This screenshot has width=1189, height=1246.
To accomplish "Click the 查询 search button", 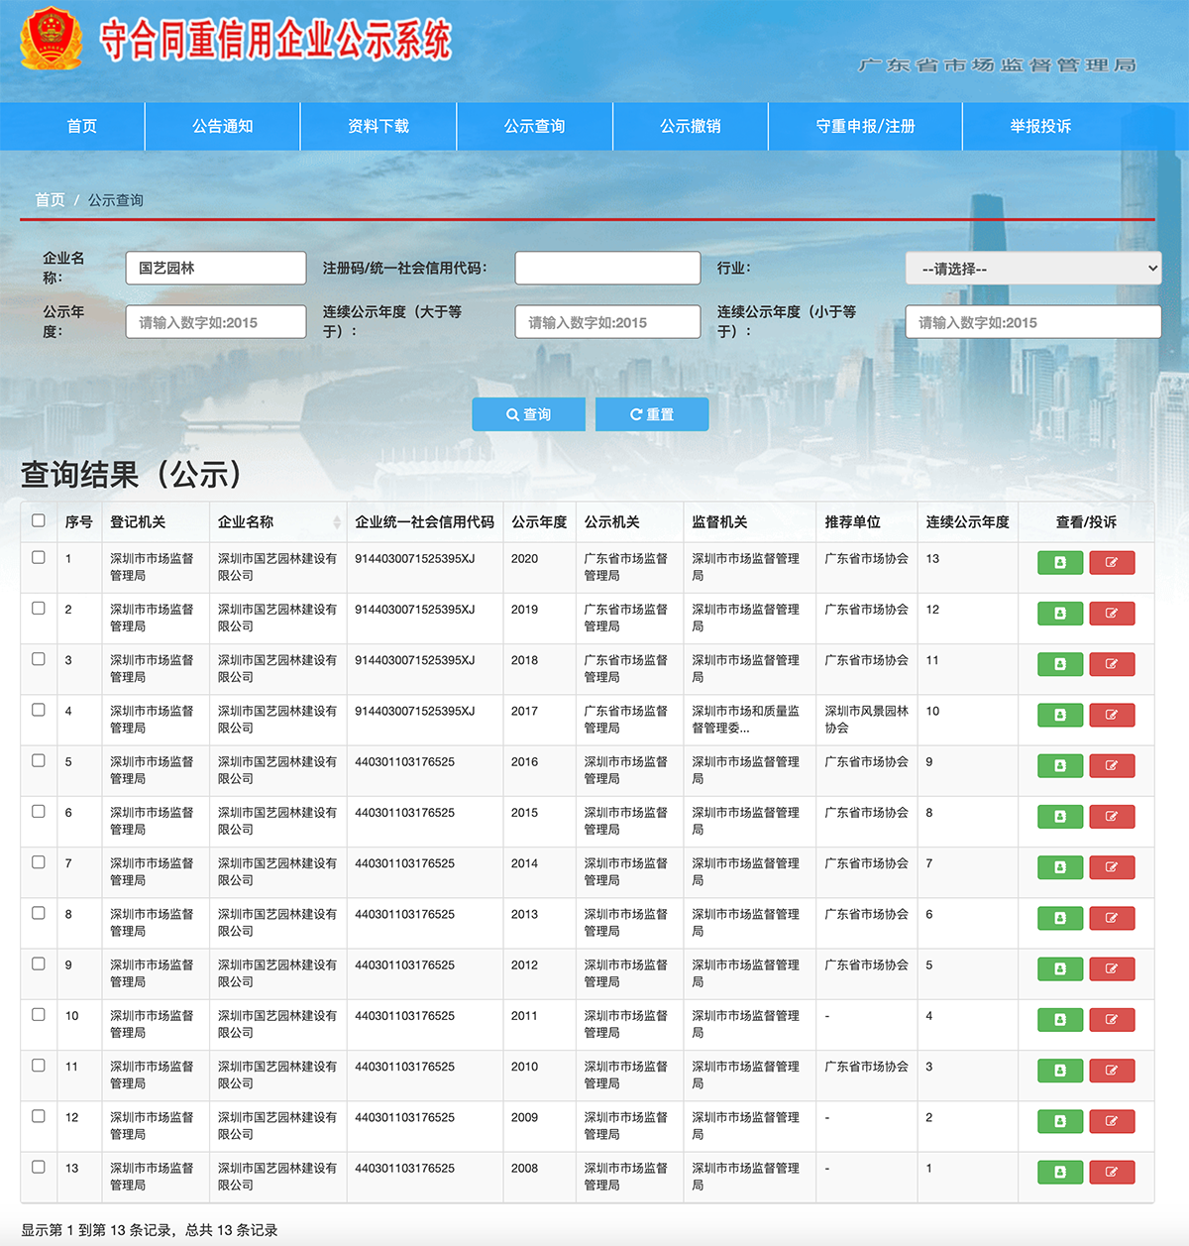I will click(x=528, y=414).
